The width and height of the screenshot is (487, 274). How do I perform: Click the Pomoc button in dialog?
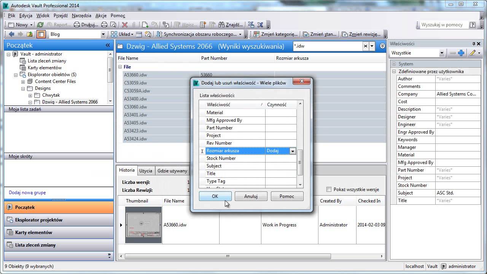pos(287,196)
